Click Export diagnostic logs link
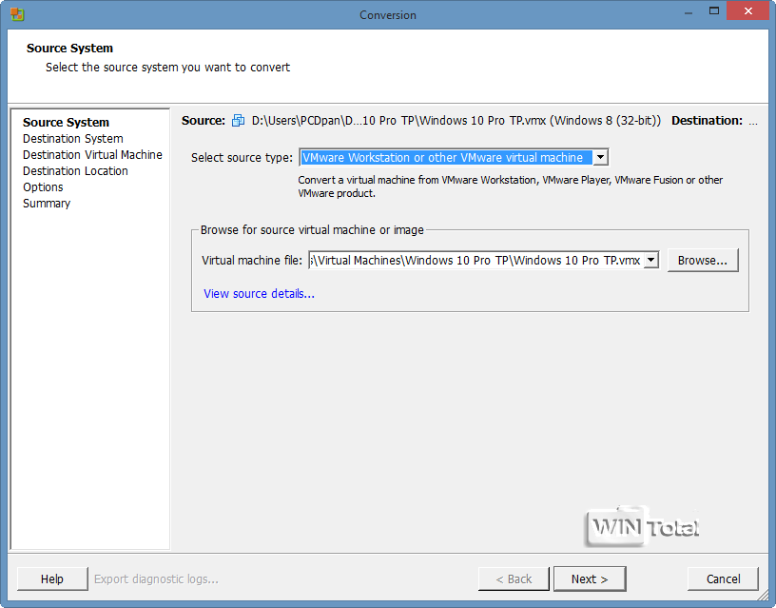This screenshot has height=608, width=776. point(156,579)
